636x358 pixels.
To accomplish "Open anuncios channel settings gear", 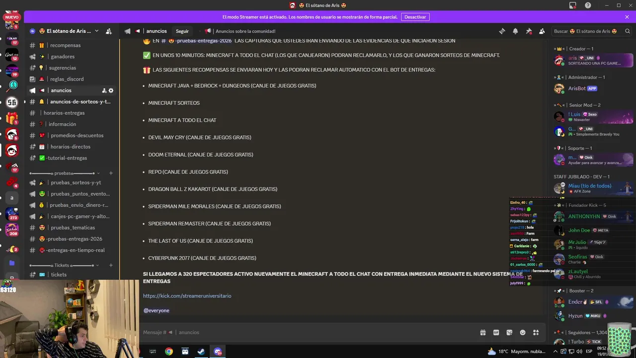I will [x=111, y=90].
